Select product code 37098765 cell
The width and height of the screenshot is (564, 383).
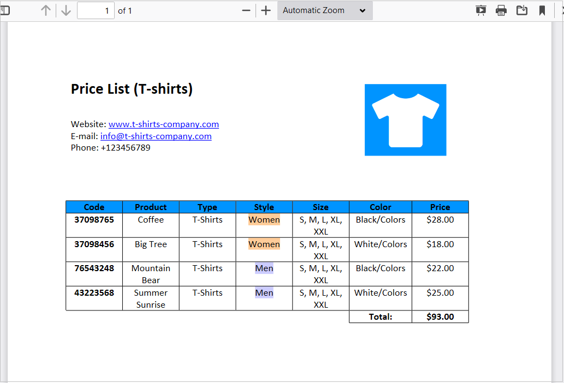pyautogui.click(x=94, y=220)
